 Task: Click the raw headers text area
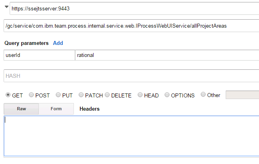click(131, 136)
